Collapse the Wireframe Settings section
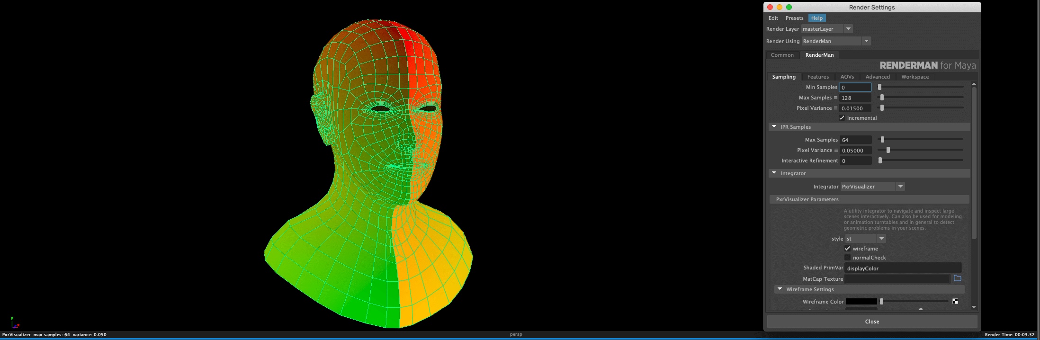1040x340 pixels. 780,289
